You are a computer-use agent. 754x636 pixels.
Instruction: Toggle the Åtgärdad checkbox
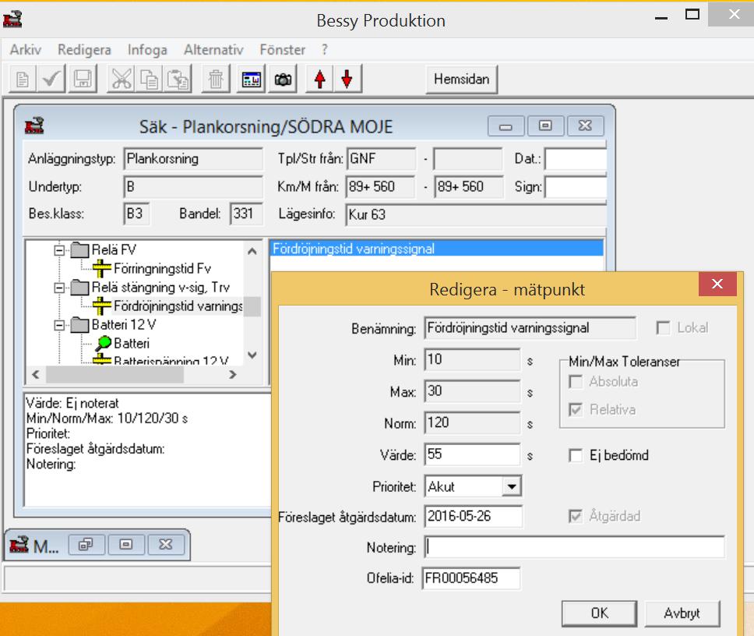click(576, 516)
